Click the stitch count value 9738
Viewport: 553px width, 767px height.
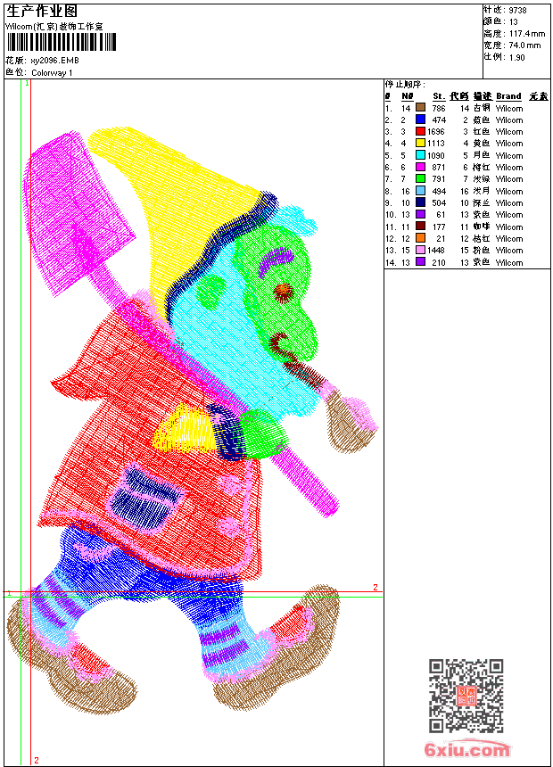(517, 10)
